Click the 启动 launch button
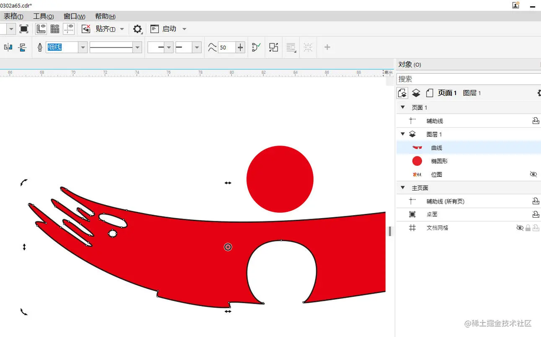 169,29
